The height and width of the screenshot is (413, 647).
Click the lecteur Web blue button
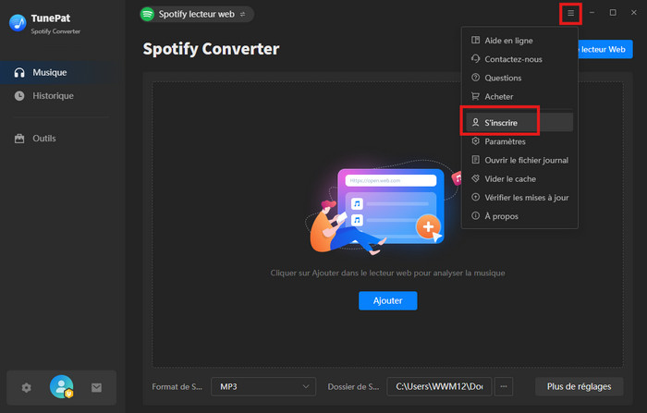(605, 50)
